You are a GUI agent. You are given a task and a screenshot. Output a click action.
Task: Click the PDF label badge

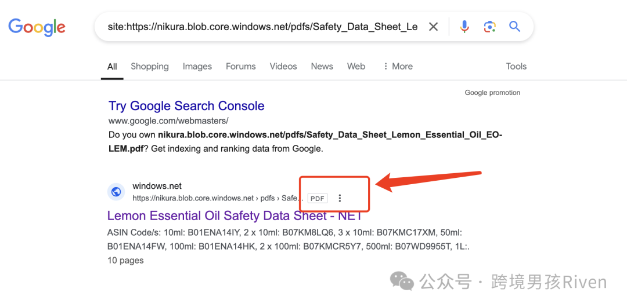point(318,199)
